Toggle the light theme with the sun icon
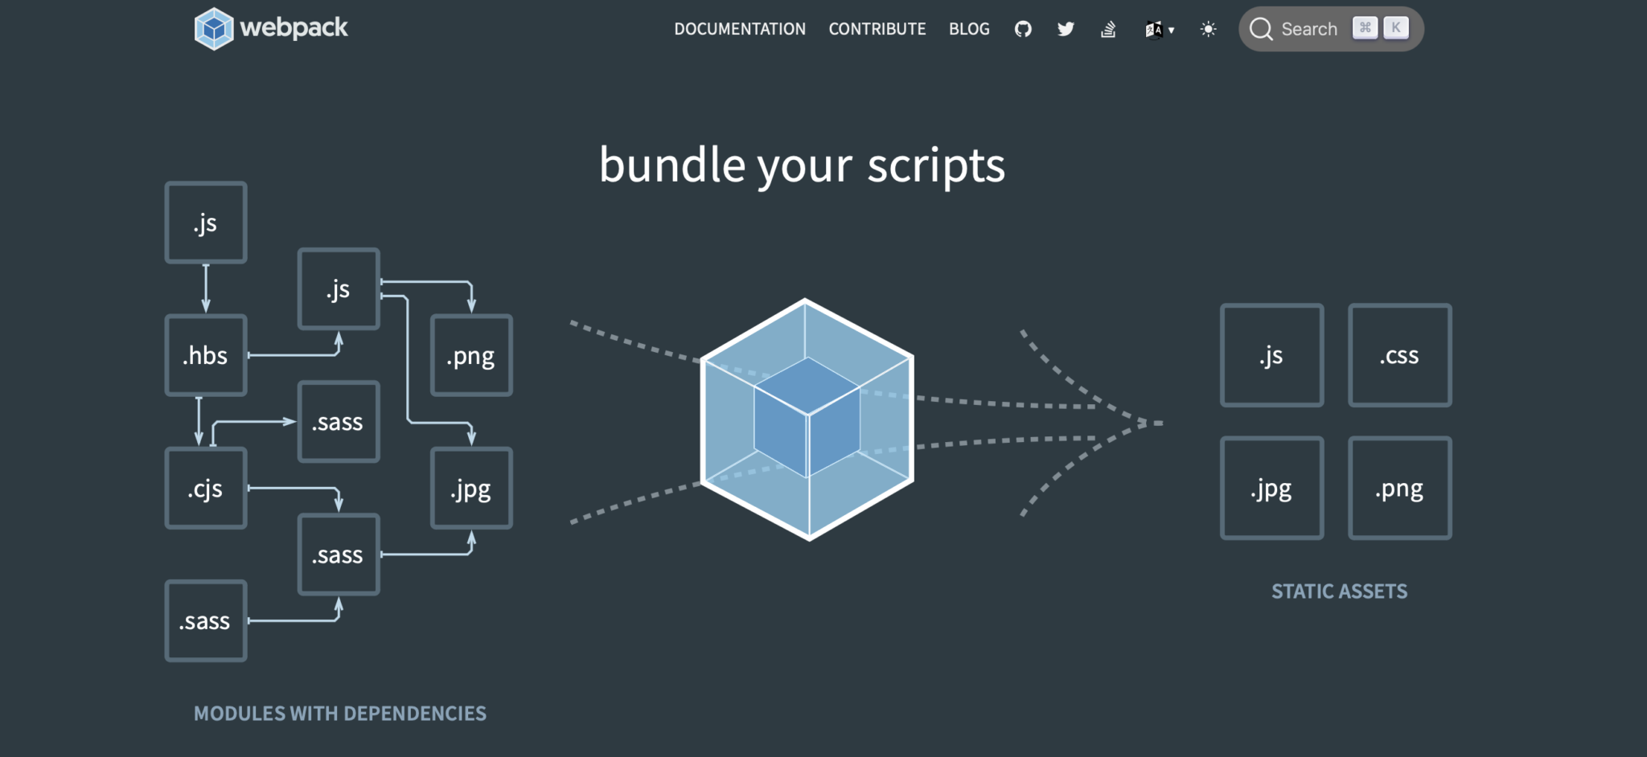 [1207, 29]
